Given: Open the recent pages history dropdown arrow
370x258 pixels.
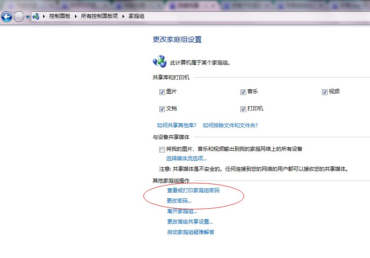Looking at the screenshot, I should [x=27, y=17].
